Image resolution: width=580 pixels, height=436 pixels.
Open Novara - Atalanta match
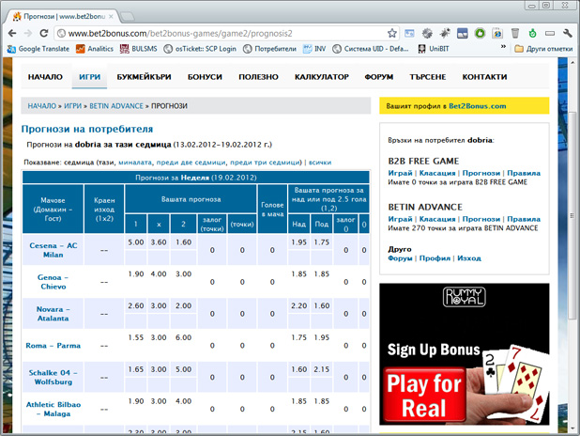point(53,314)
